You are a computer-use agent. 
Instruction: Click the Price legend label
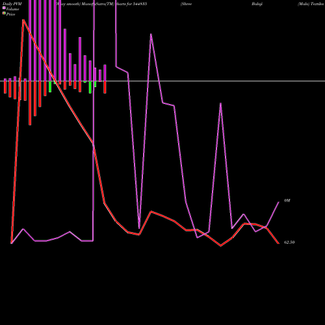[x=10, y=14]
